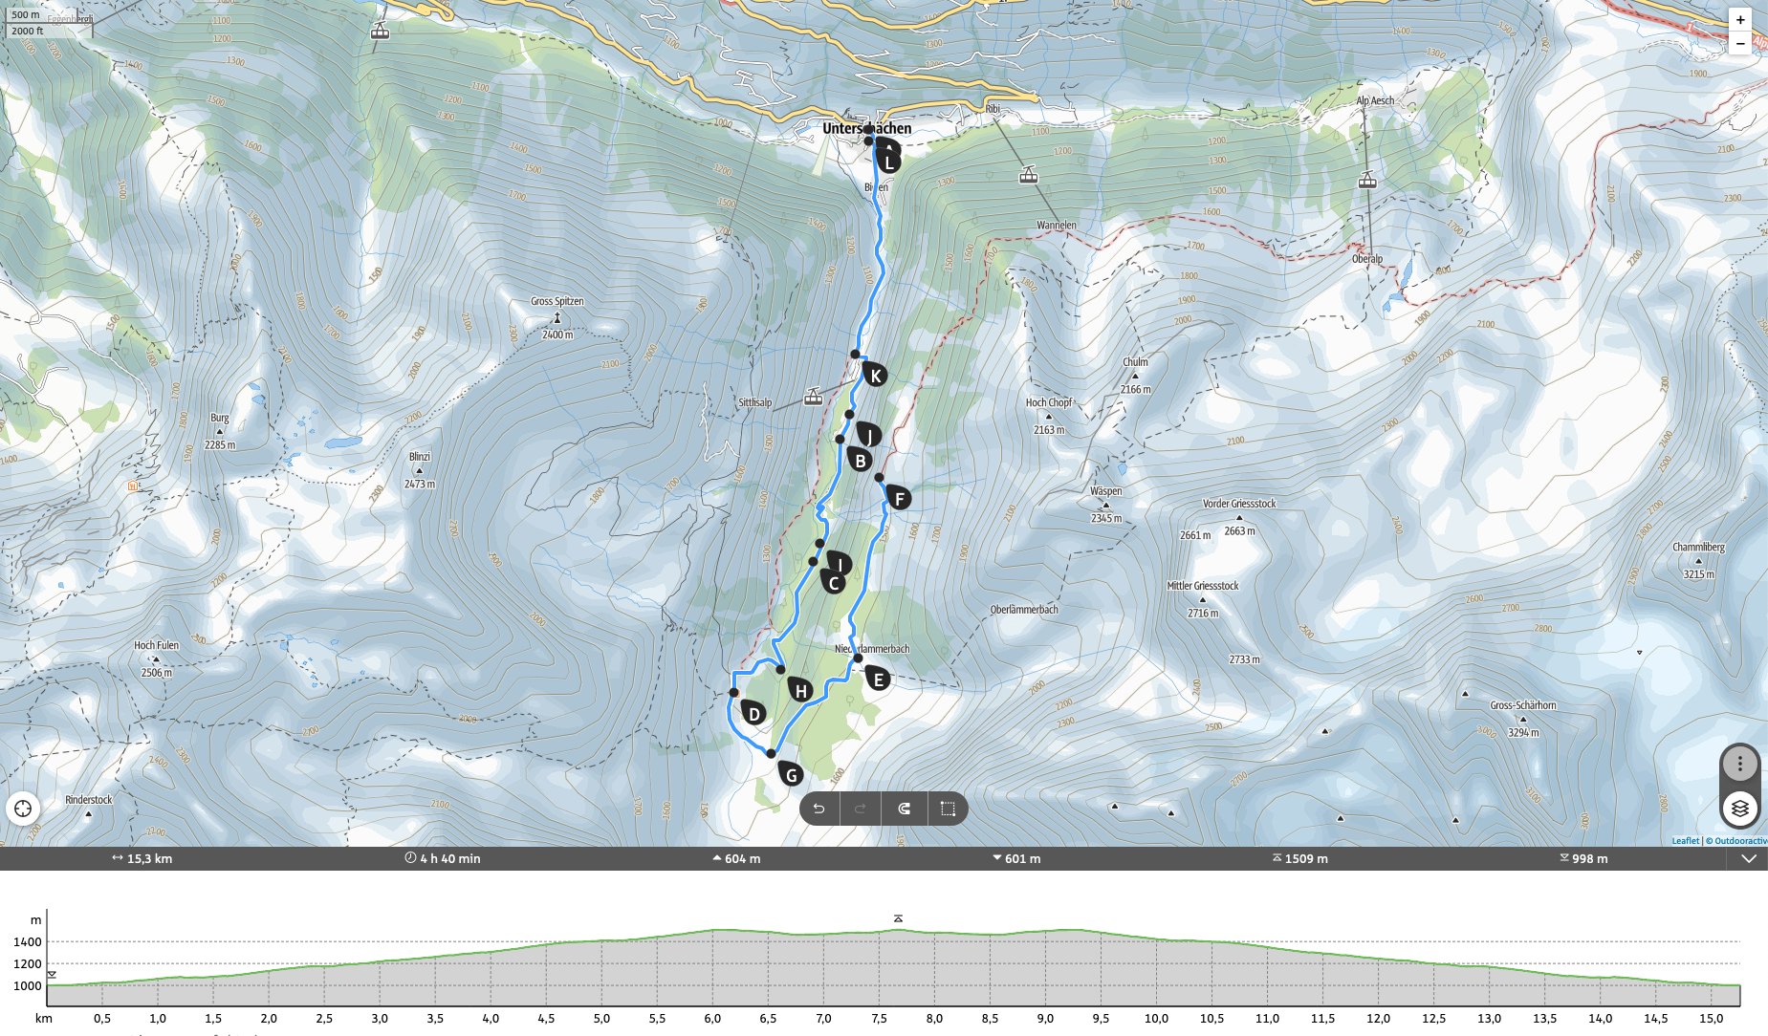Redo the route change
Screen dimensions: 1768x1036
[x=861, y=809]
